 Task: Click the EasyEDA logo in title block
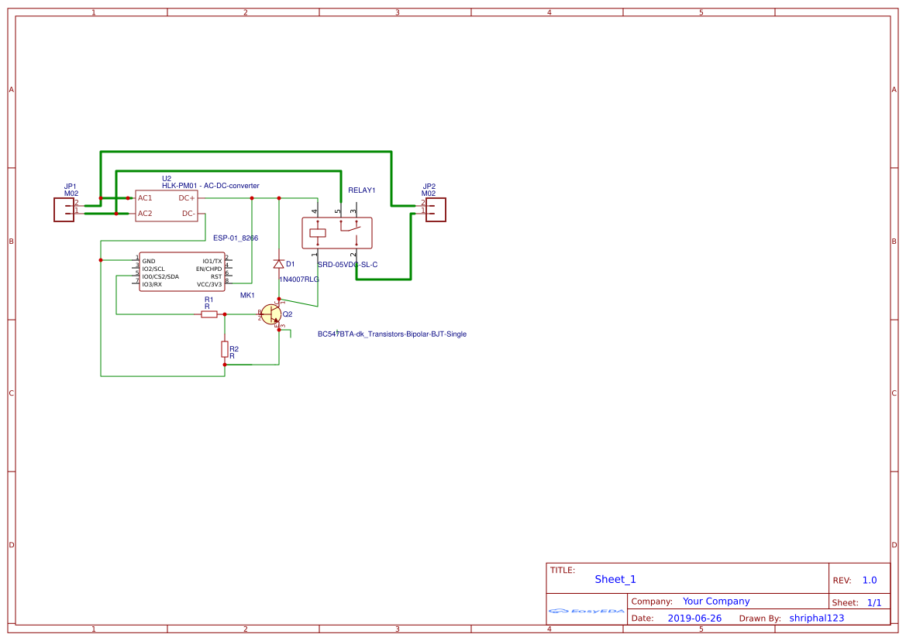click(587, 611)
